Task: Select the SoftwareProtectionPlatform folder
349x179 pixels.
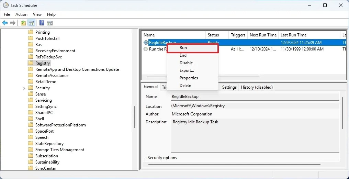Action: point(60,125)
